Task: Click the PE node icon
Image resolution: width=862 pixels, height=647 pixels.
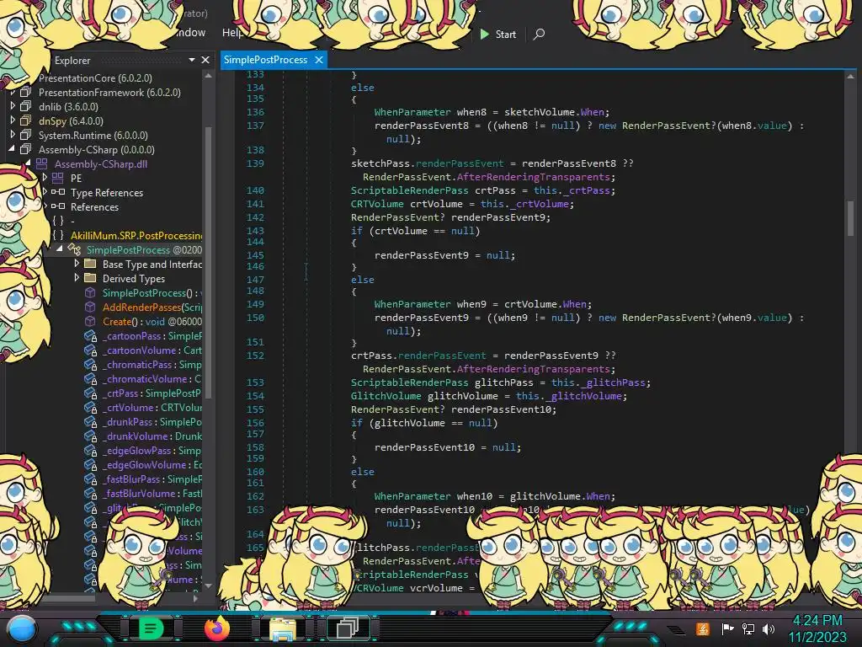Action: pos(58,178)
